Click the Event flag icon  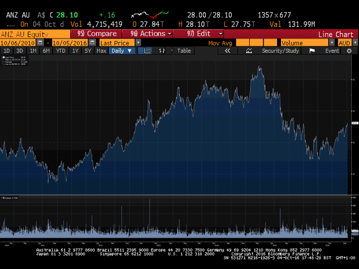click(x=312, y=51)
